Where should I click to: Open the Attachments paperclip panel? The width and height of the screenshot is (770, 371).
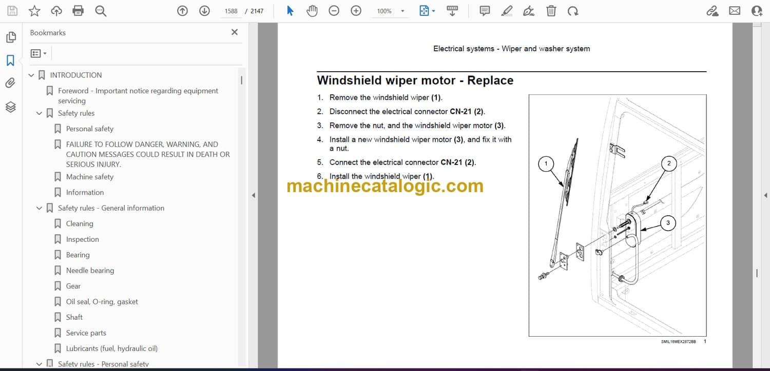point(11,83)
